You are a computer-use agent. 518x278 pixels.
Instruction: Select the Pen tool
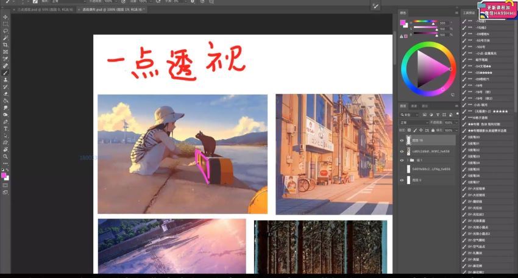click(5, 122)
